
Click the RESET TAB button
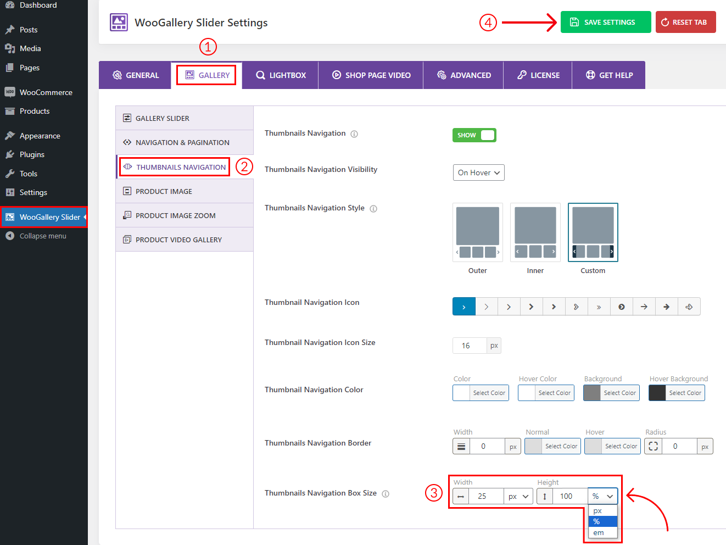click(685, 22)
